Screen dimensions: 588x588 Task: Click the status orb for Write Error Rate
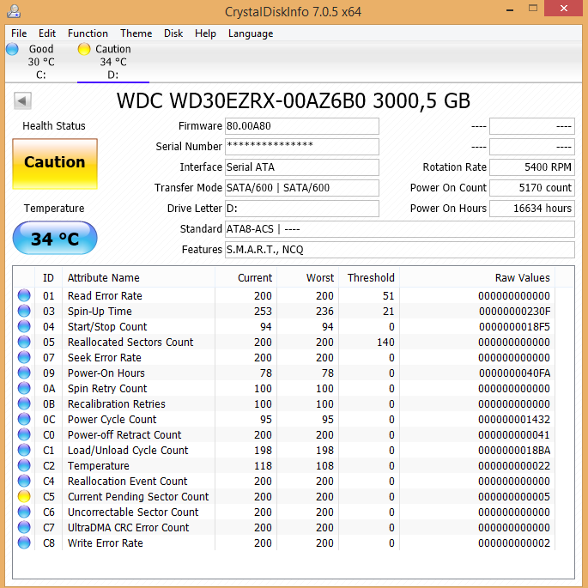tap(24, 543)
